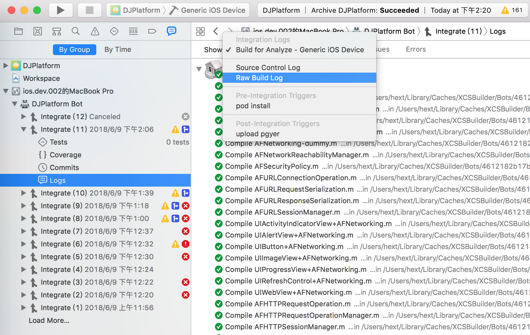530x335 pixels.
Task: Open the Report navigator speech bubble icon
Action: click(x=172, y=31)
